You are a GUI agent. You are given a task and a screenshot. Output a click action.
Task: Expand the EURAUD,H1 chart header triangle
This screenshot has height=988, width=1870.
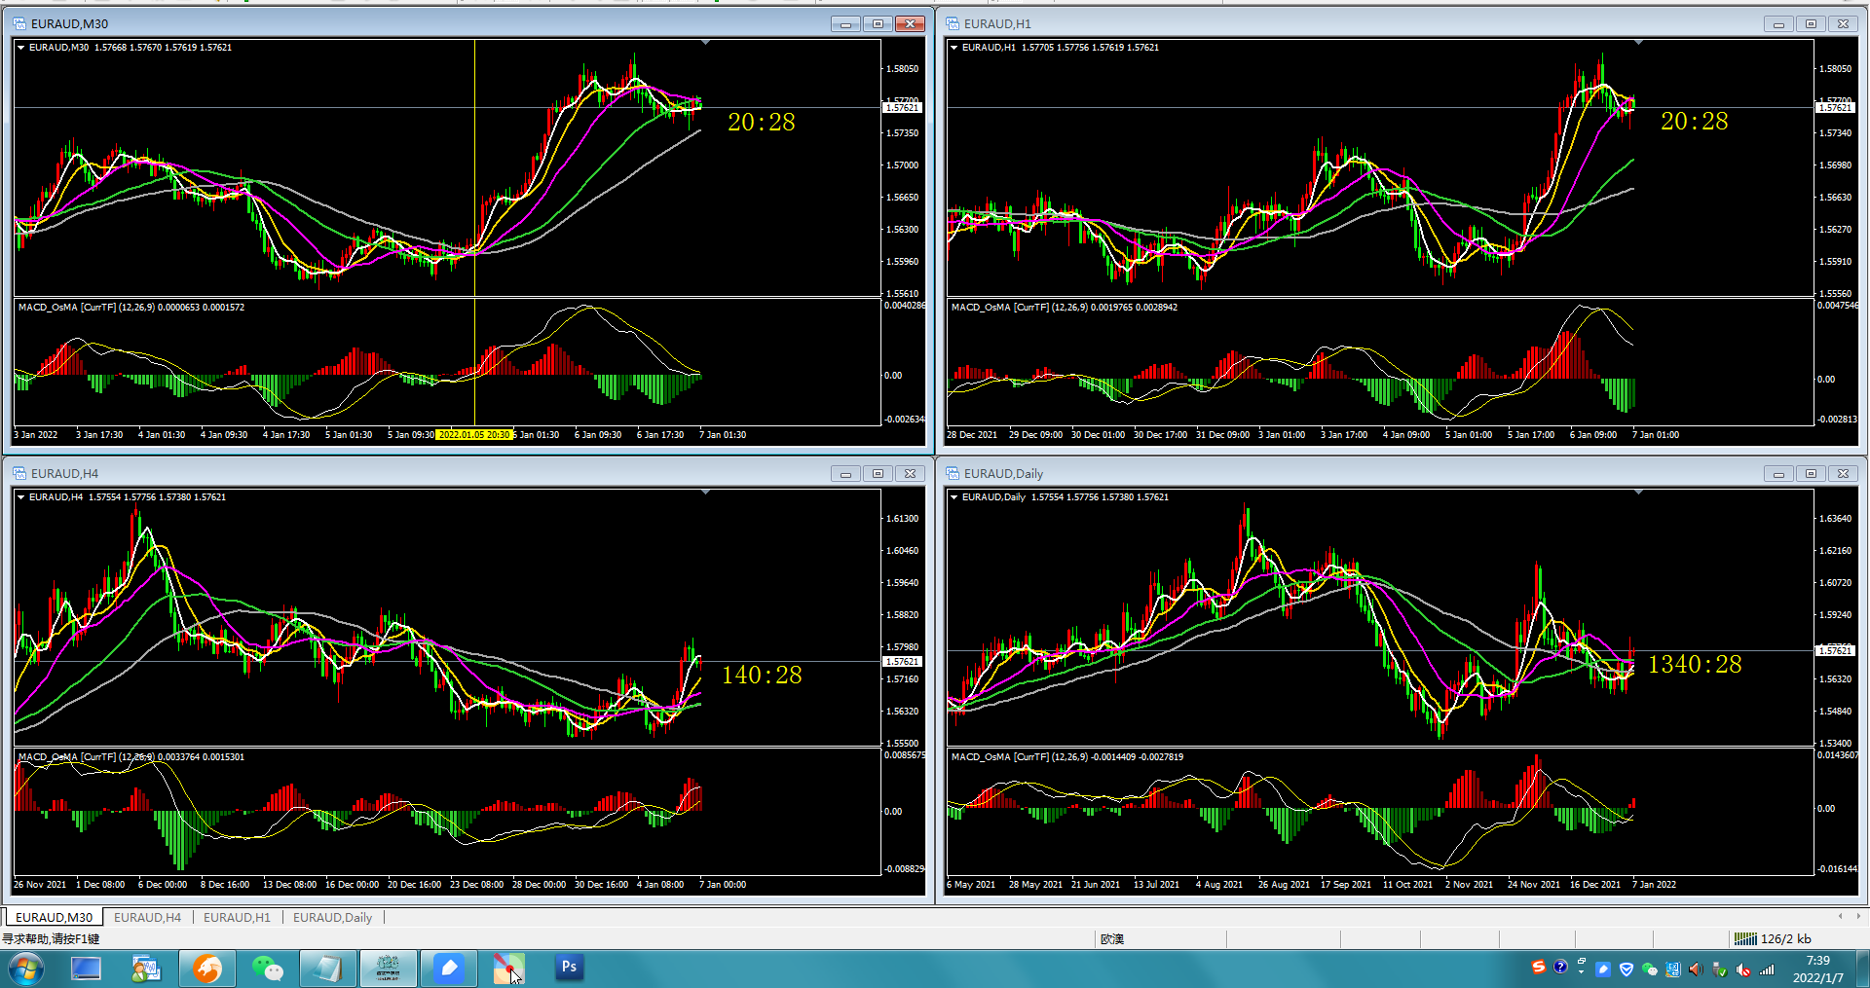[954, 47]
